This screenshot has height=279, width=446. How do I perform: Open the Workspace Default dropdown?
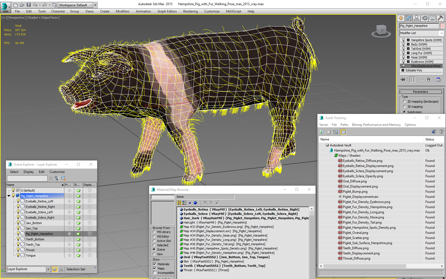(91, 5)
